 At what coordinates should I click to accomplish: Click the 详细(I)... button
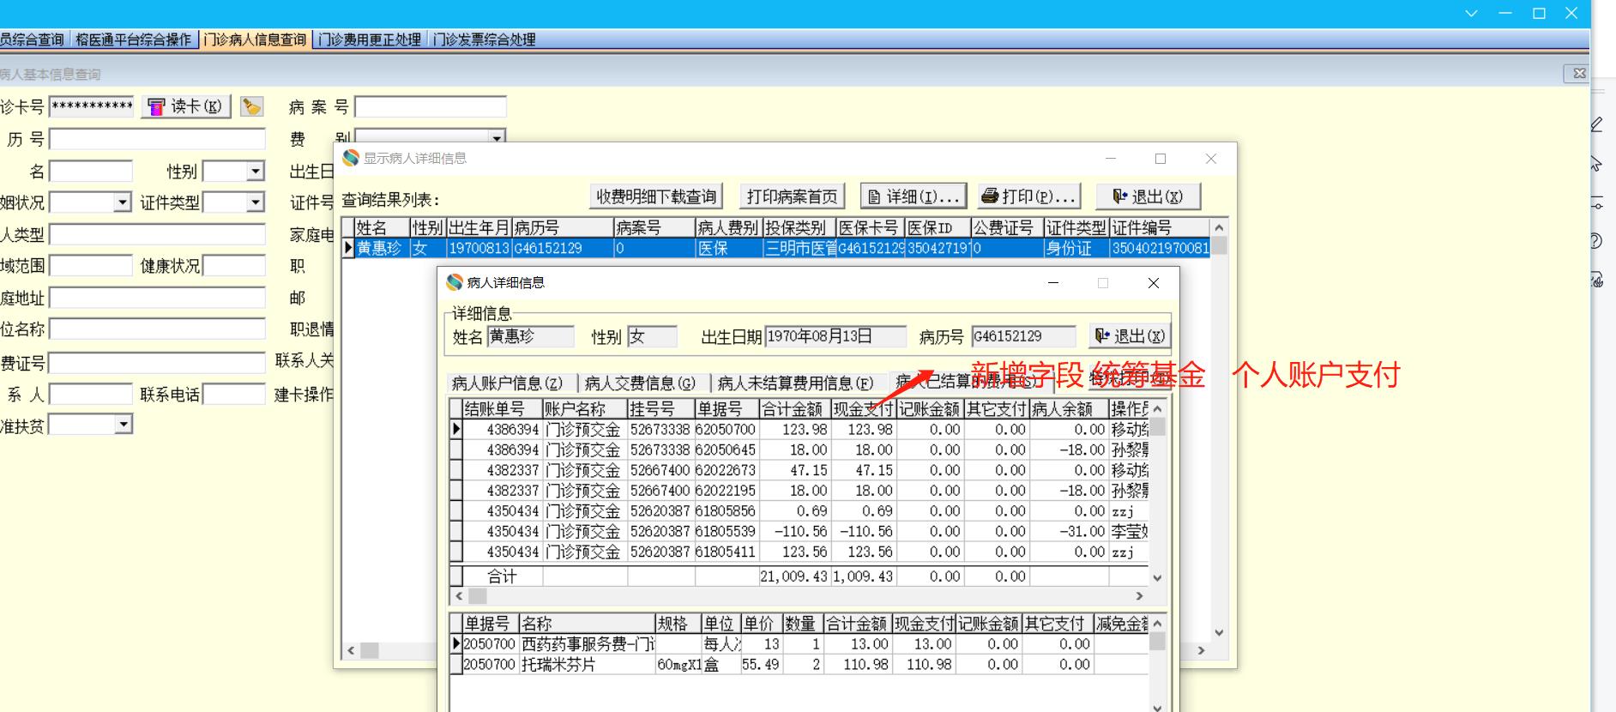[914, 196]
